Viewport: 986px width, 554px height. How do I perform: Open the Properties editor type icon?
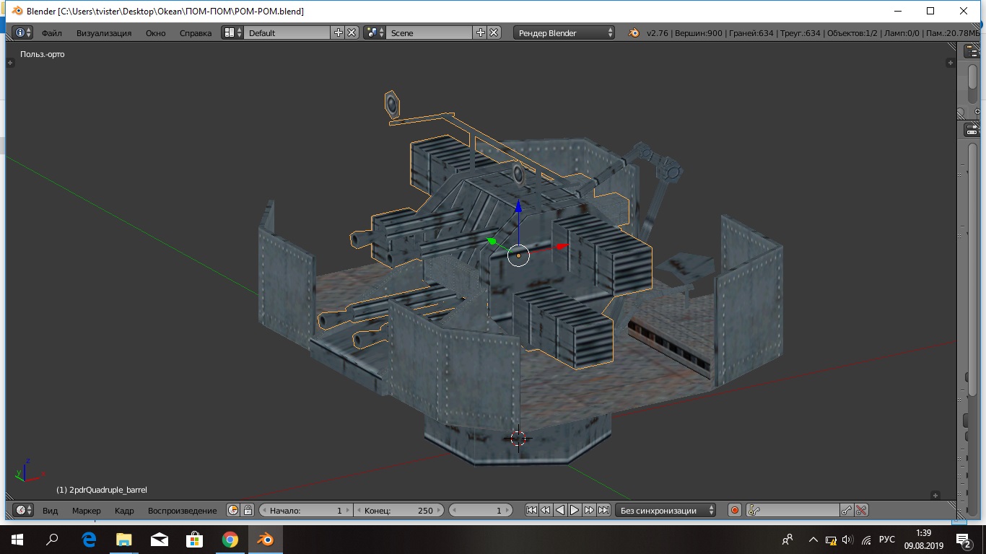(972, 131)
